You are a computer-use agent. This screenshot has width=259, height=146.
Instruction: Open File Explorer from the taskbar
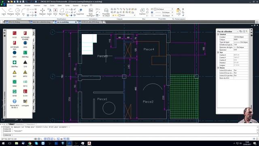coord(17,143)
